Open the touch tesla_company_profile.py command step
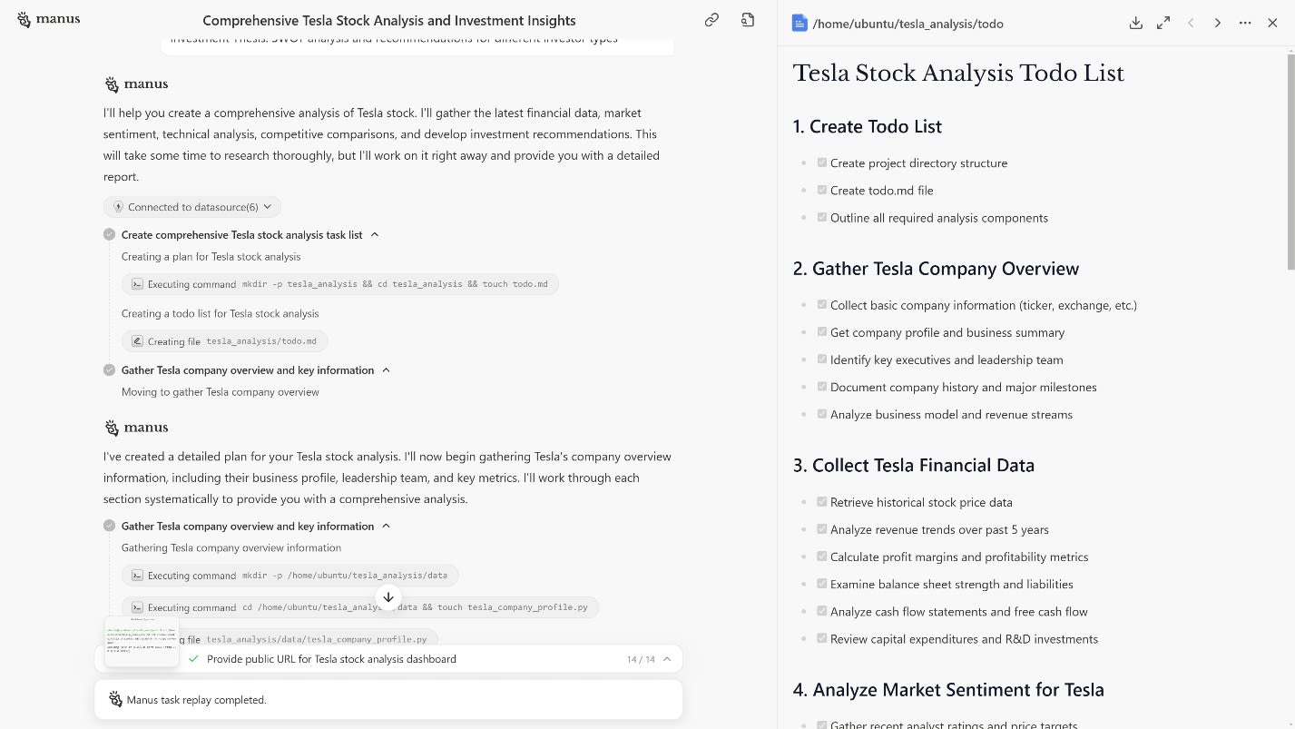 click(x=360, y=607)
